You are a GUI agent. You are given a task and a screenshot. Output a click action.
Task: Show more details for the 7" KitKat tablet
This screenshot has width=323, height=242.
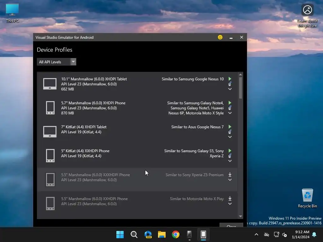[x=230, y=137]
